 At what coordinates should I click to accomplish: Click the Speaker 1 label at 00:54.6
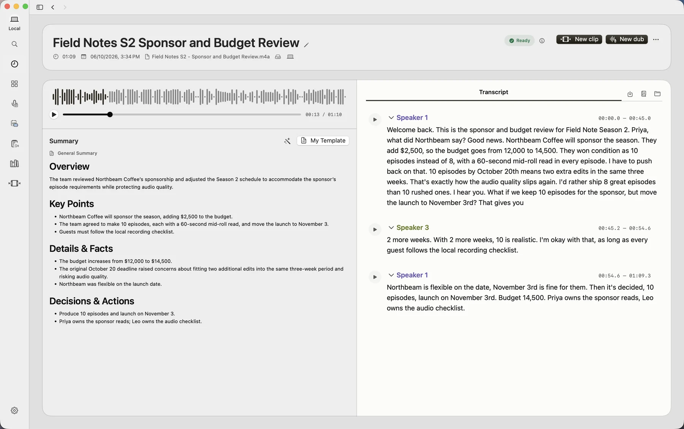click(412, 275)
